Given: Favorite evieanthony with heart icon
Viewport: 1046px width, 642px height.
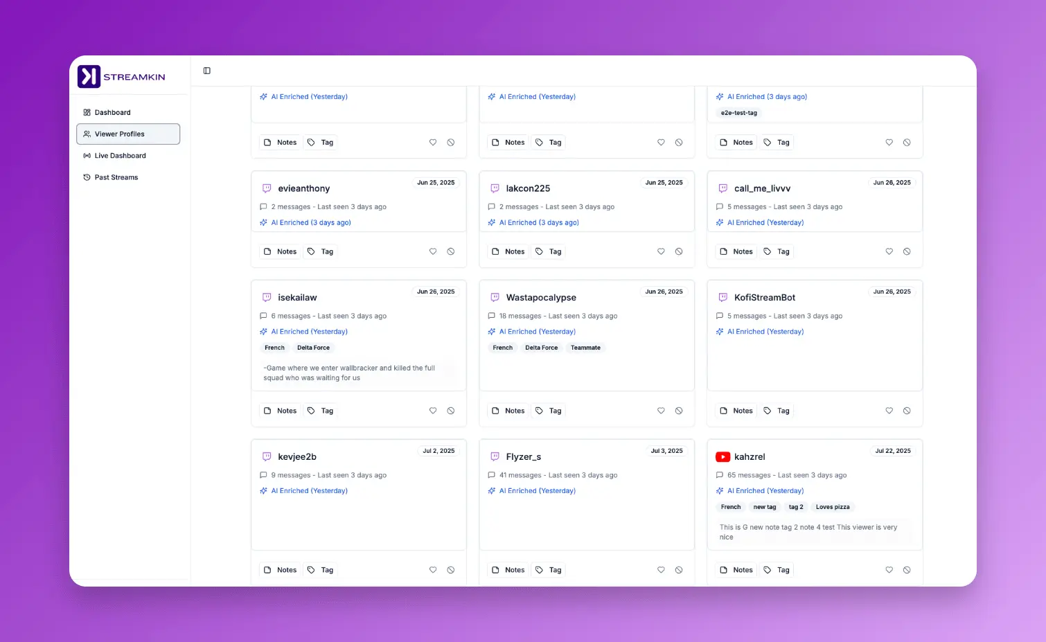Looking at the screenshot, I should tap(433, 251).
